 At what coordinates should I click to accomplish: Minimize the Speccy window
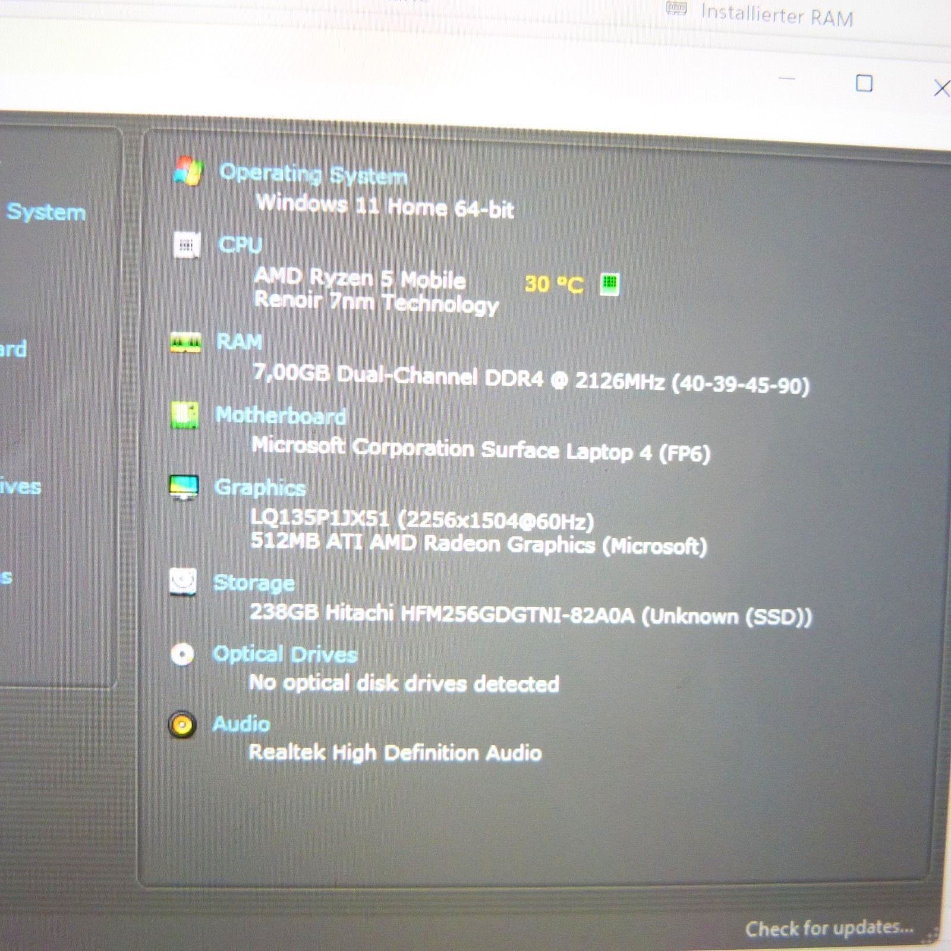pyautogui.click(x=786, y=78)
